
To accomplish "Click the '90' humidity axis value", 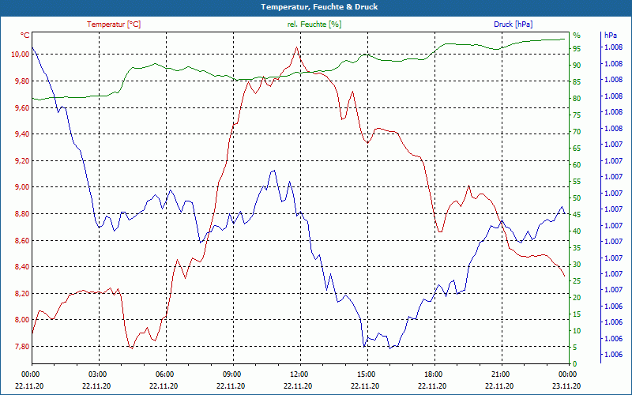I will tap(577, 66).
